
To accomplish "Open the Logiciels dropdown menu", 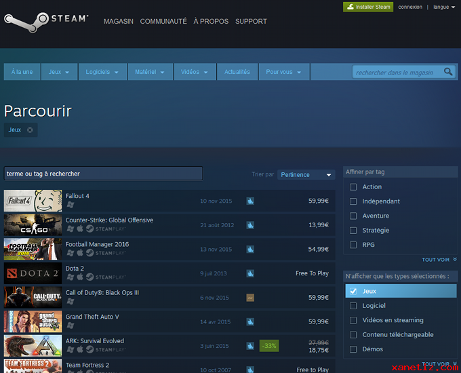I will coord(102,72).
